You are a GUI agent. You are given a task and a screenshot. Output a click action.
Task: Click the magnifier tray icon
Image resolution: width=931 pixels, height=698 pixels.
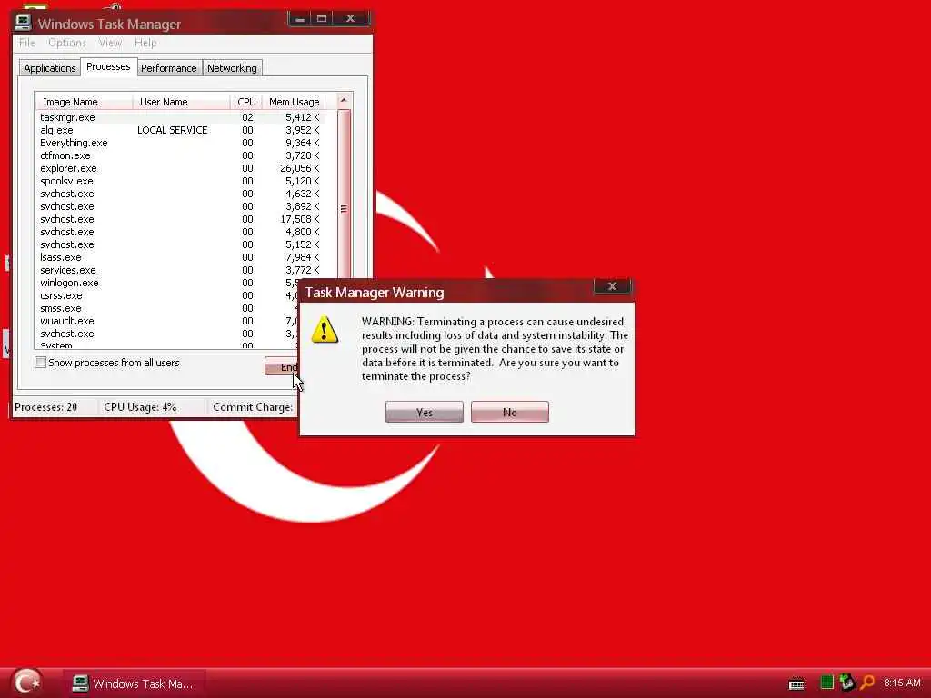(868, 683)
